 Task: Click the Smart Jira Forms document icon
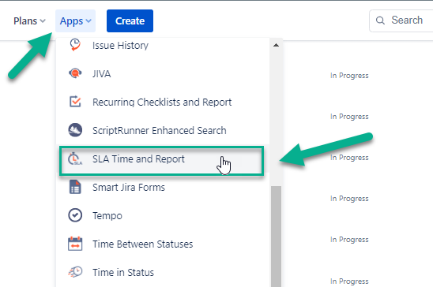point(75,187)
